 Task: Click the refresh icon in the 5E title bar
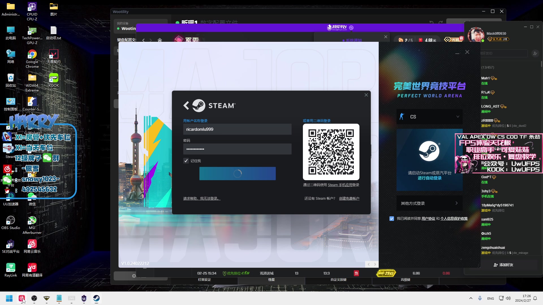tap(351, 28)
